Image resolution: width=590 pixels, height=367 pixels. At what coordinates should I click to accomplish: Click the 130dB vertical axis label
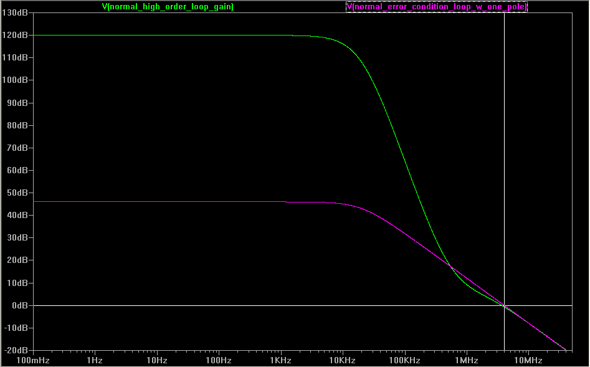15,12
